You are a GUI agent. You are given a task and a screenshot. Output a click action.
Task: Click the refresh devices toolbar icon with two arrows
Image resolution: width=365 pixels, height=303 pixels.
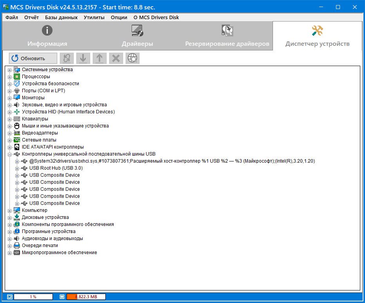pyautogui.click(x=67, y=58)
